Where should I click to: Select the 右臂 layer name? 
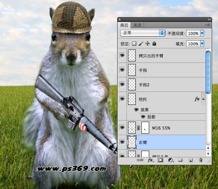point(143,142)
